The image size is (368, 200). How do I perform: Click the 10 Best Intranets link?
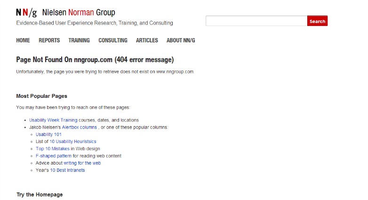[67, 170]
